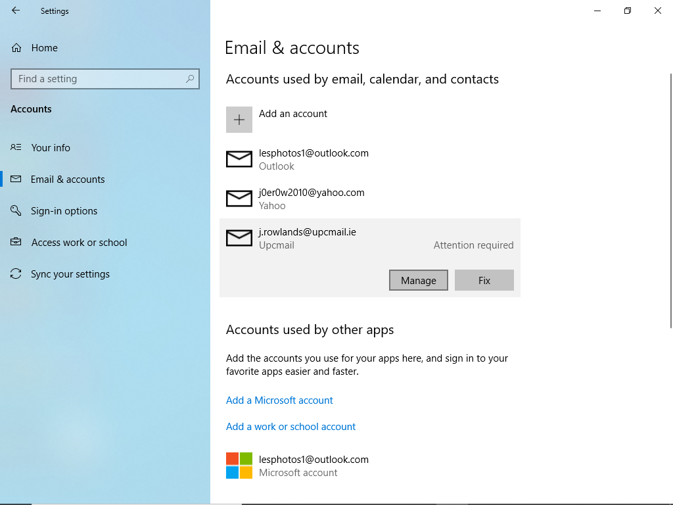
Task: Focus the Find a setting search box
Action: [105, 79]
